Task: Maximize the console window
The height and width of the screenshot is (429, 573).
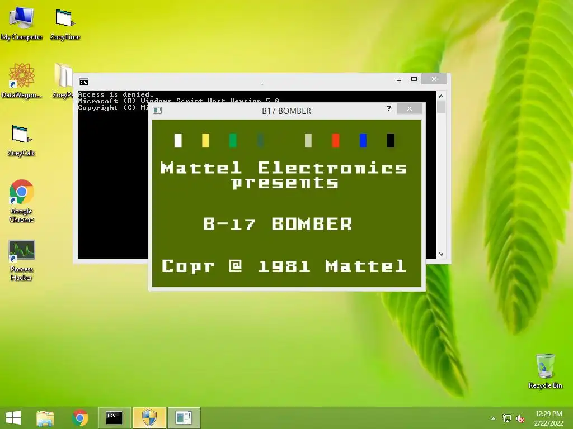Action: [x=414, y=79]
